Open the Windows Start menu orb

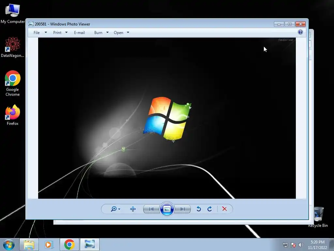pos(9,244)
